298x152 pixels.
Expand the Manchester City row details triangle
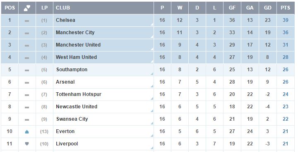click(x=152, y=37)
